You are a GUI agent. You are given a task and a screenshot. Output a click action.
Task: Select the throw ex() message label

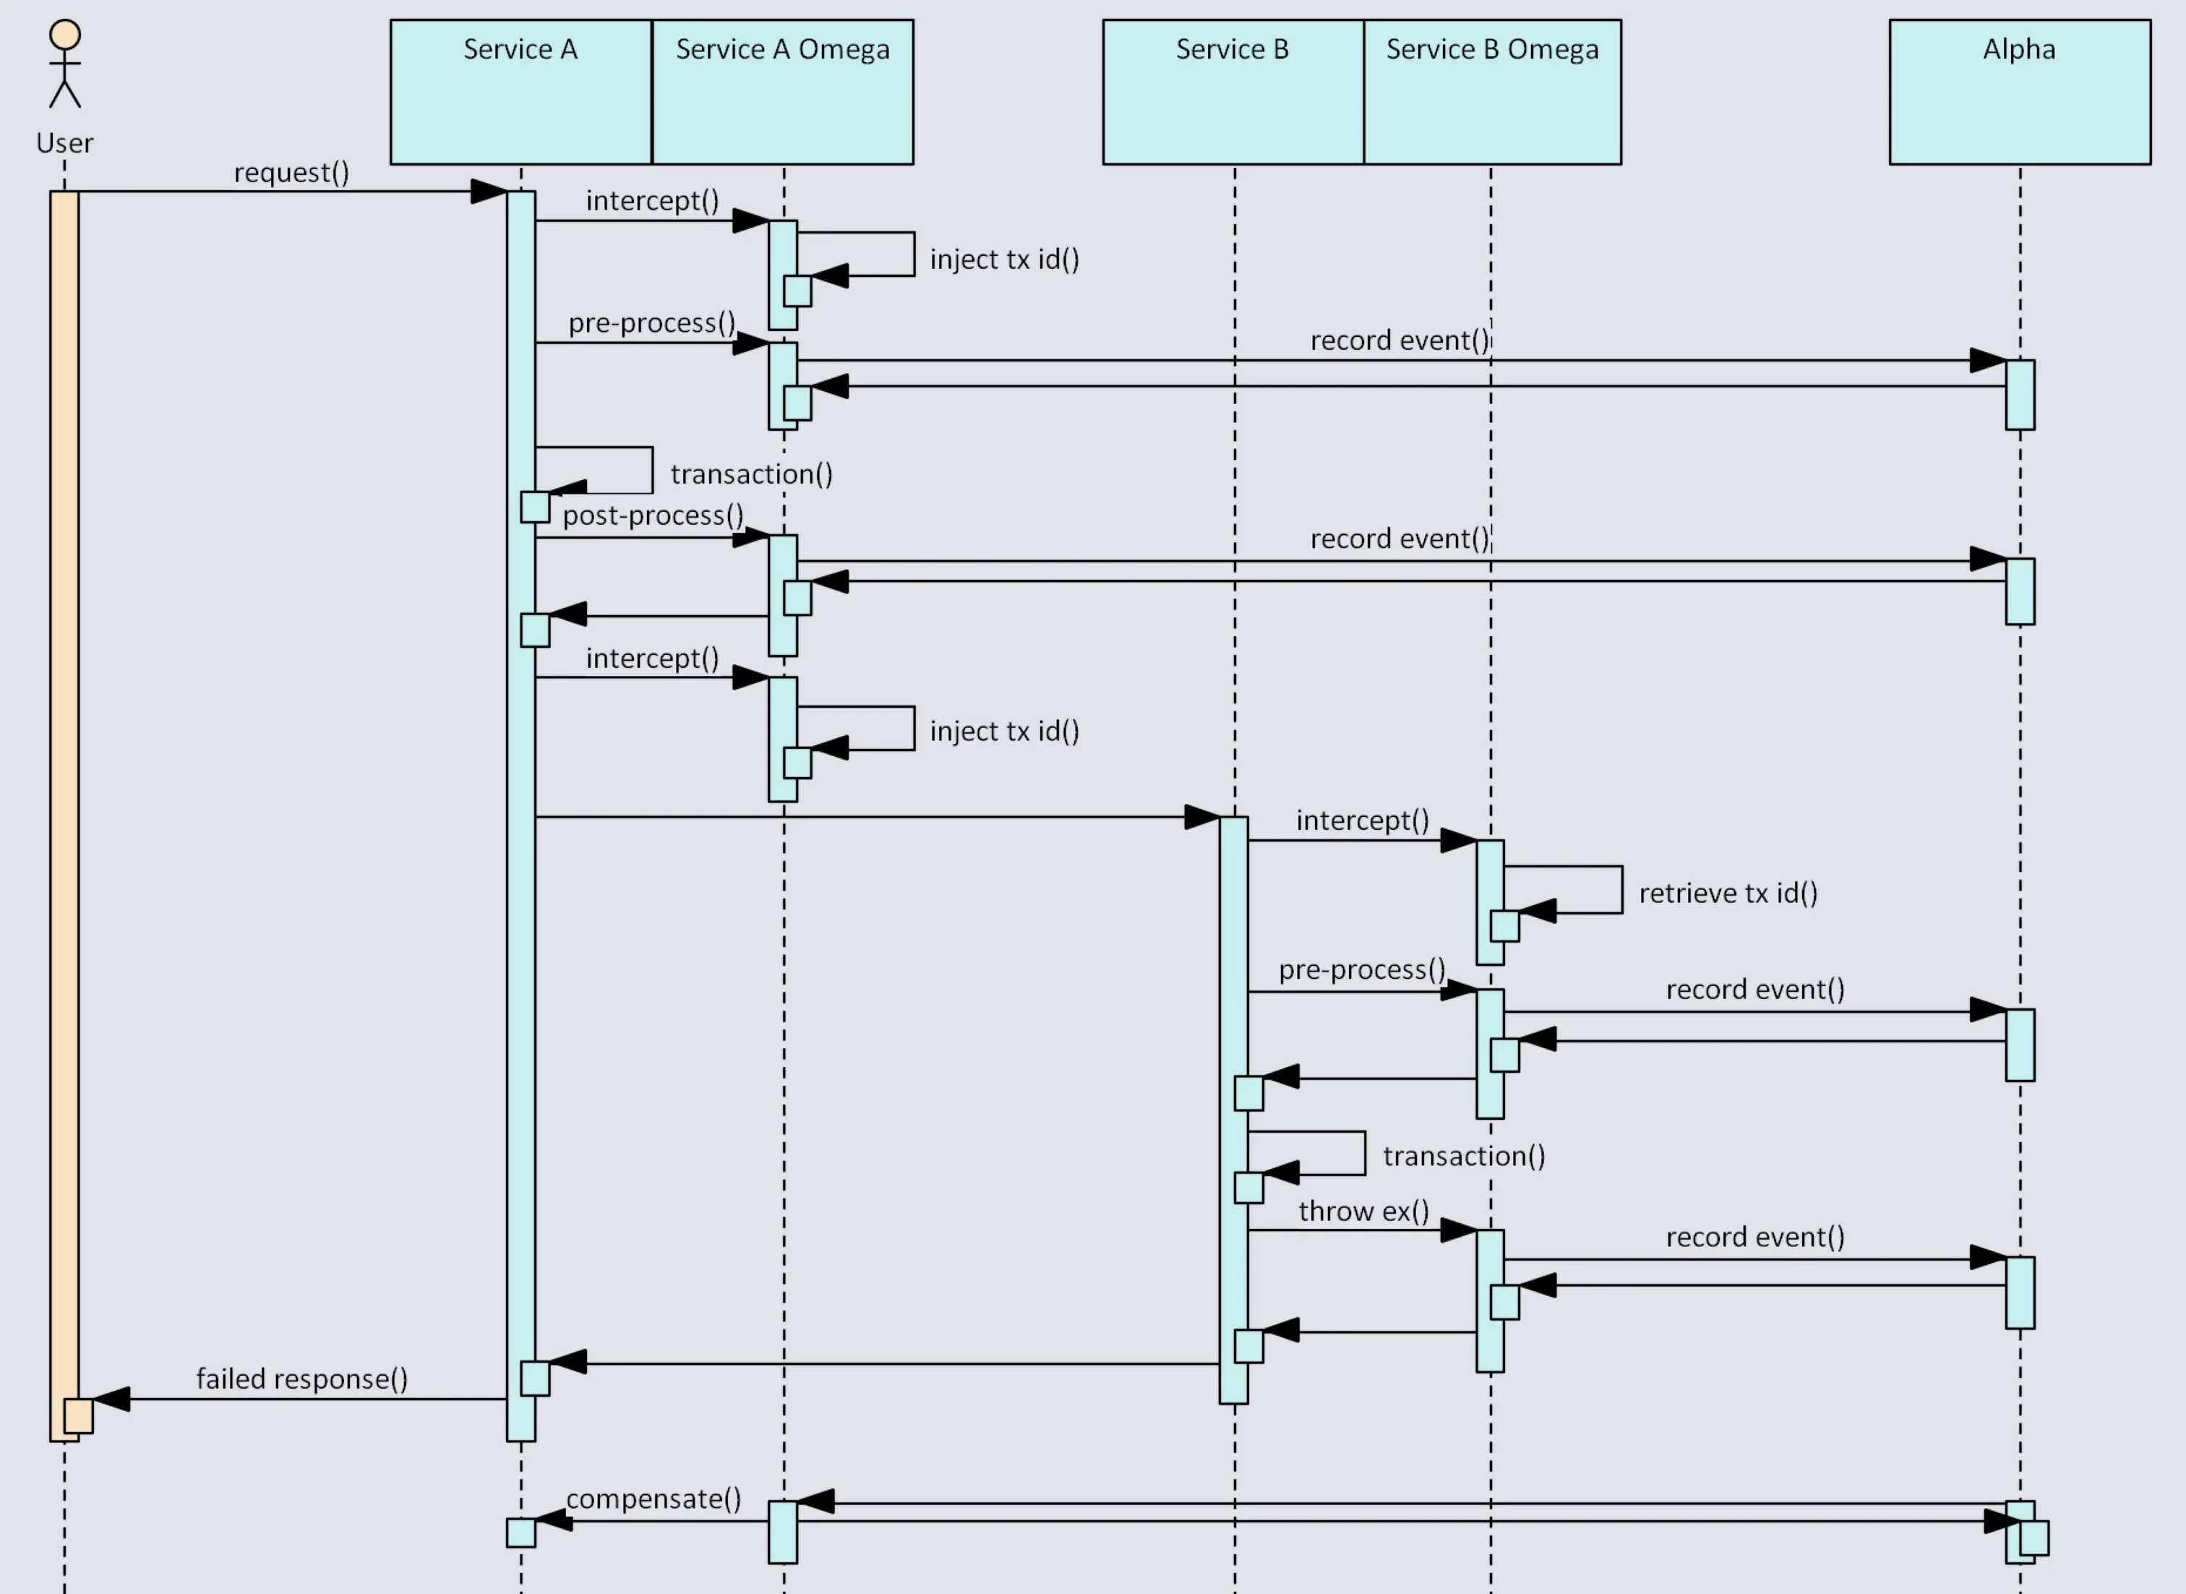1363,1211
